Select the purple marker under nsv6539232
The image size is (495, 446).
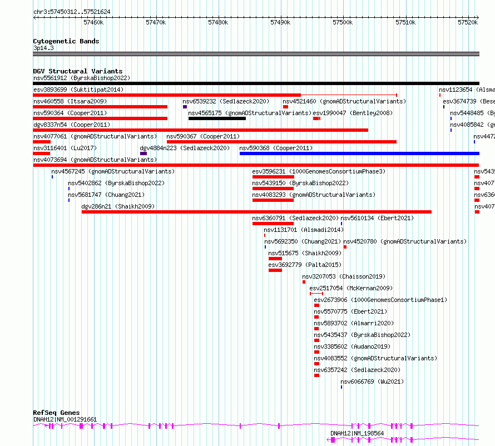[185, 107]
